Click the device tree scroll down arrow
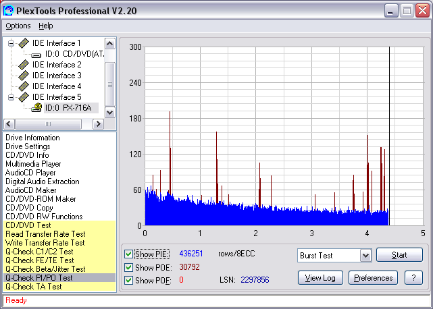The image size is (433, 309). pos(110,112)
